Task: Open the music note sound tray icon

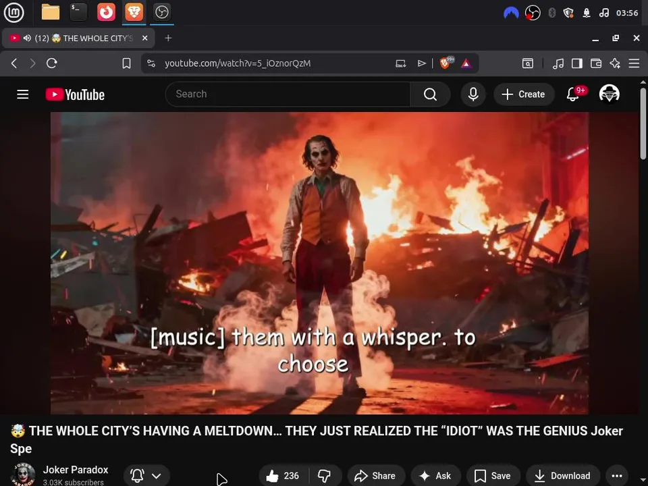Action: click(x=603, y=13)
